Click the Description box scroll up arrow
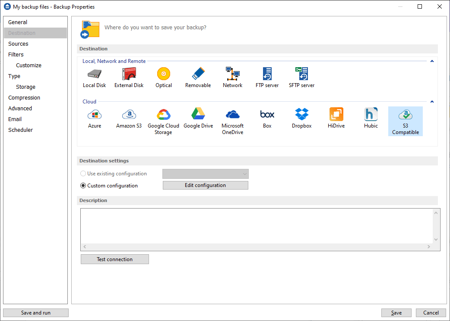The image size is (450, 321). click(x=436, y=213)
